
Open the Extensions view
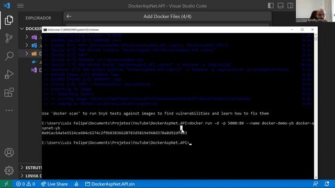[x=9, y=92]
